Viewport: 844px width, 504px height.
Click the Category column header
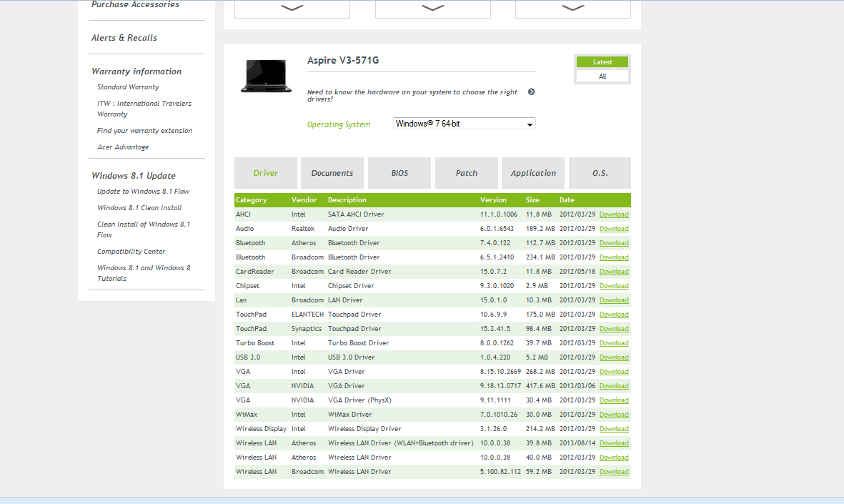point(252,199)
